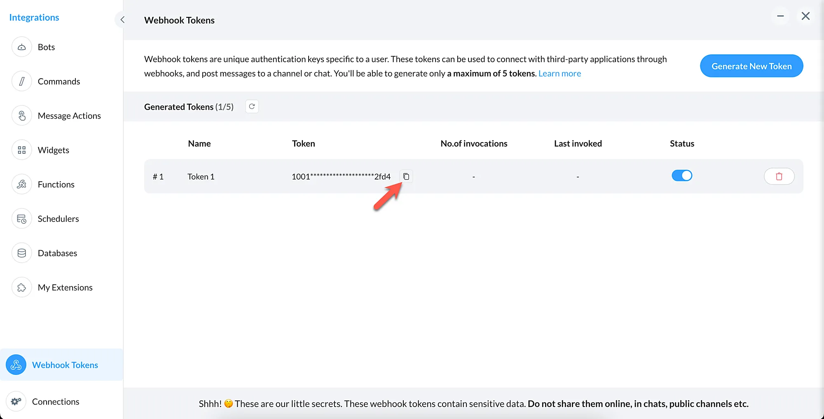824x419 pixels.
Task: Copy the Token 1 webhook token
Action: [406, 176]
